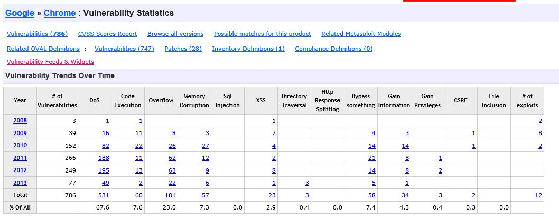Open the 2013 year statistics link

(x=20, y=183)
